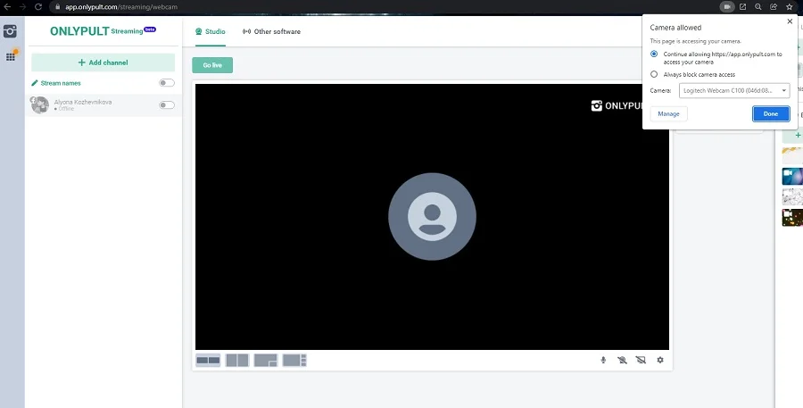Open the Other software tab
The image size is (803, 408).
271,31
